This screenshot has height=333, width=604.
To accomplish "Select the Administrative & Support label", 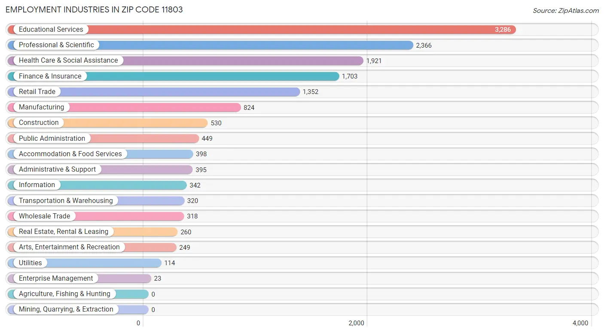I will pos(57,170).
